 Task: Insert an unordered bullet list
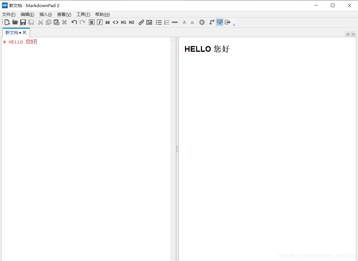pyautogui.click(x=159, y=22)
